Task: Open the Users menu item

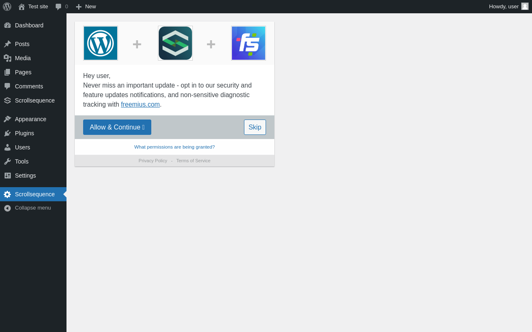Action: [33, 147]
